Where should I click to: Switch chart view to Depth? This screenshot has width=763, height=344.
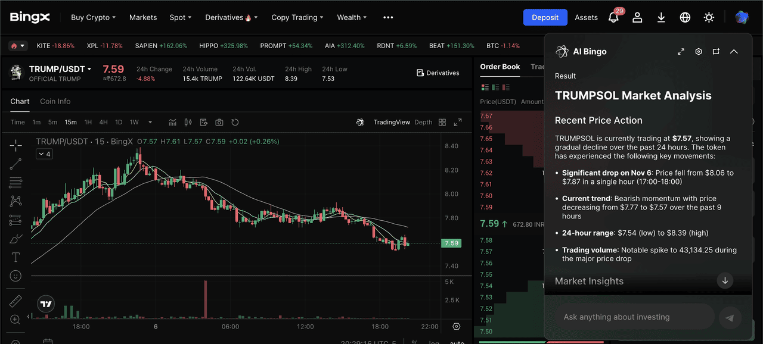[423, 123]
